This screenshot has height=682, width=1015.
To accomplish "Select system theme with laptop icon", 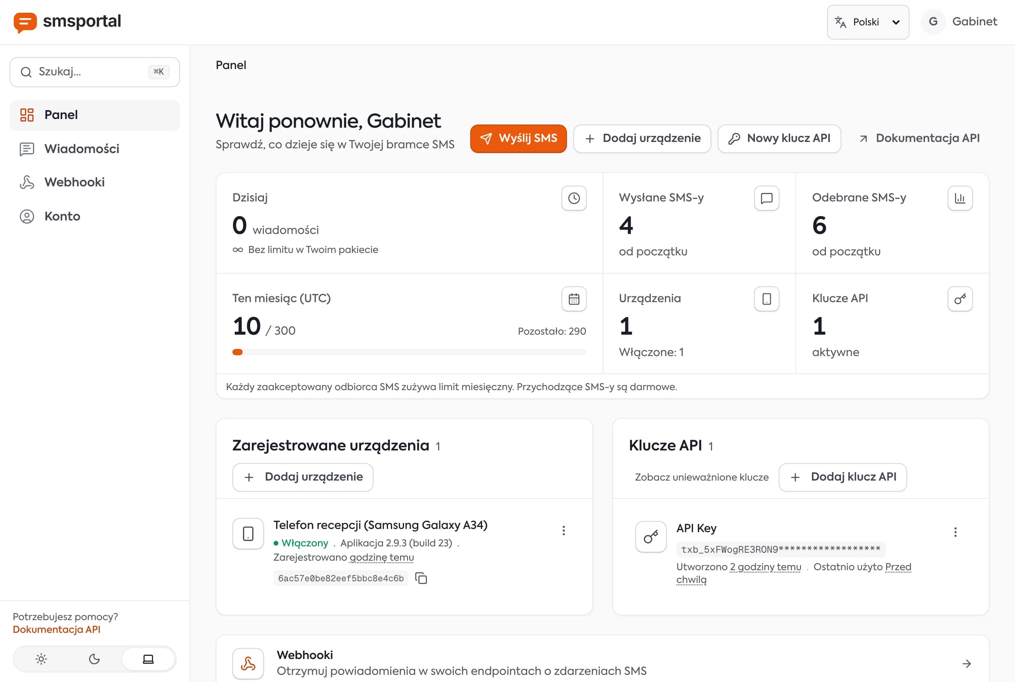I will pyautogui.click(x=148, y=659).
